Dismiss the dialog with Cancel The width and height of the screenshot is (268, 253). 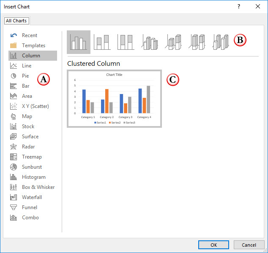(249, 245)
